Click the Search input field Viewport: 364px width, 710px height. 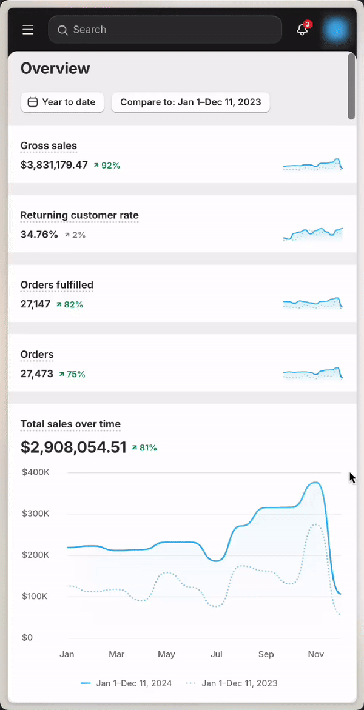click(x=165, y=29)
